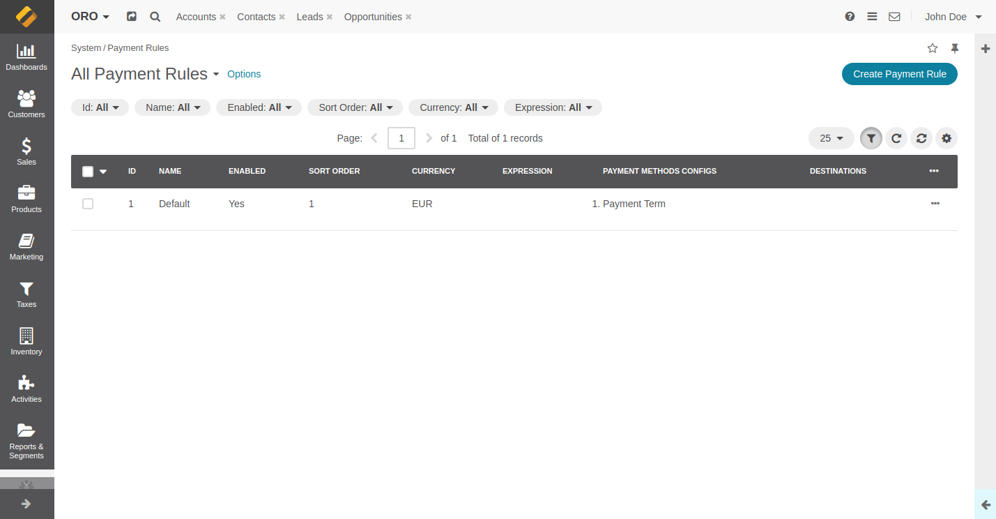Tick the select-all checkbox in grid header
The height and width of the screenshot is (519, 996).
pyautogui.click(x=88, y=172)
